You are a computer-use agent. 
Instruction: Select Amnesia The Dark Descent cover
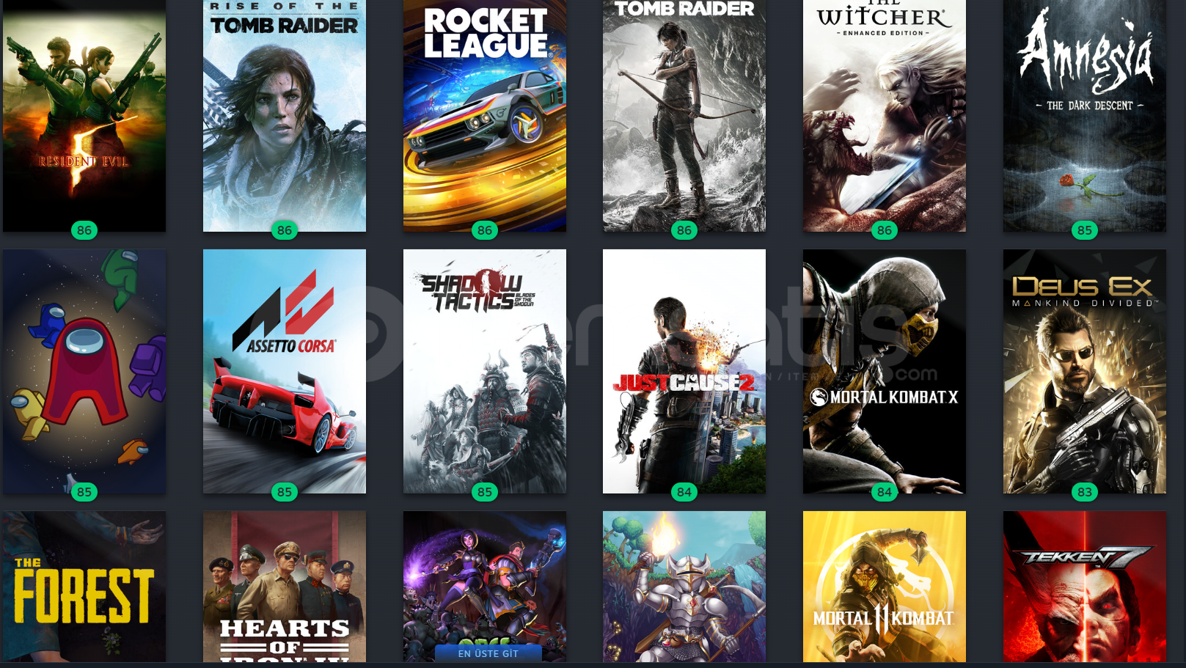pyautogui.click(x=1085, y=116)
